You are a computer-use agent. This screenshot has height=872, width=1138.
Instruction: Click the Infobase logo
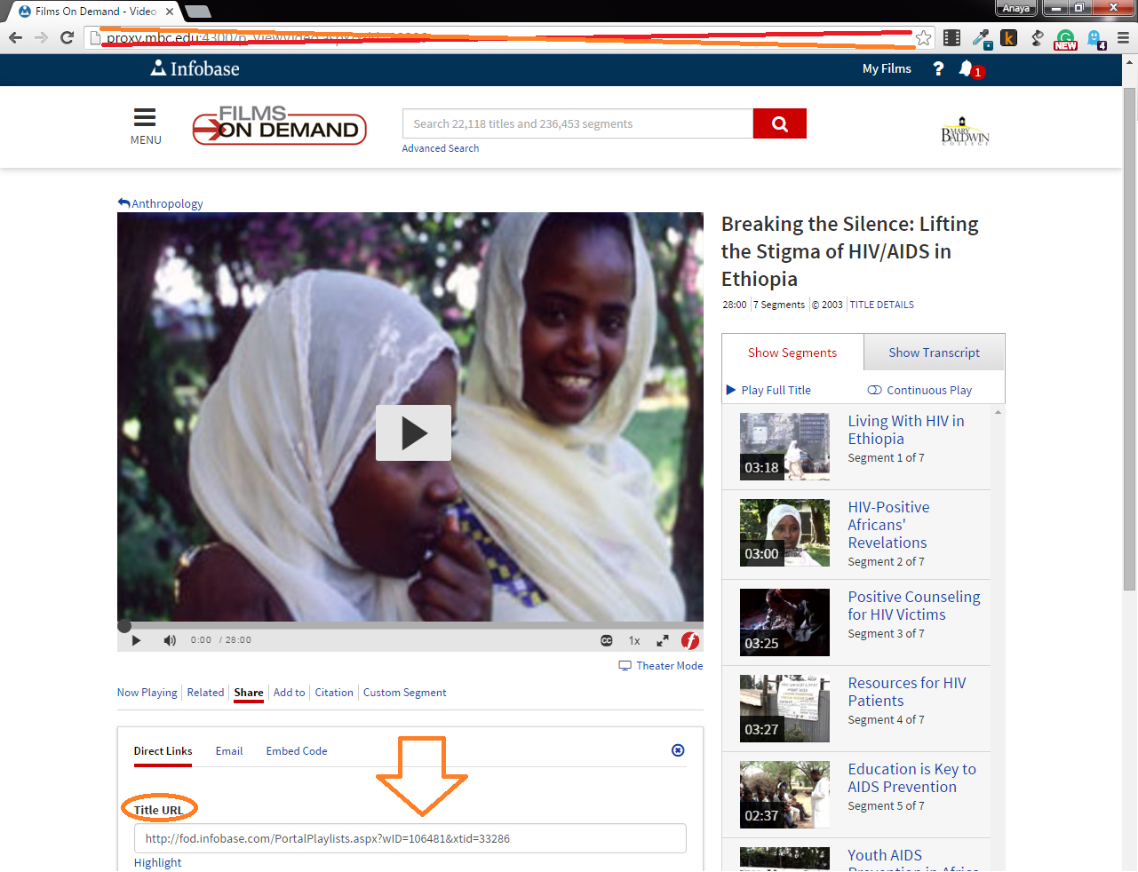tap(195, 68)
